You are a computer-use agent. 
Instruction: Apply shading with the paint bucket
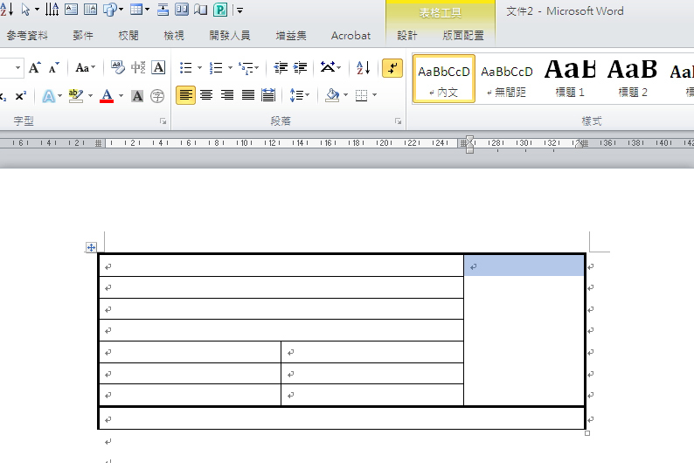pos(332,94)
